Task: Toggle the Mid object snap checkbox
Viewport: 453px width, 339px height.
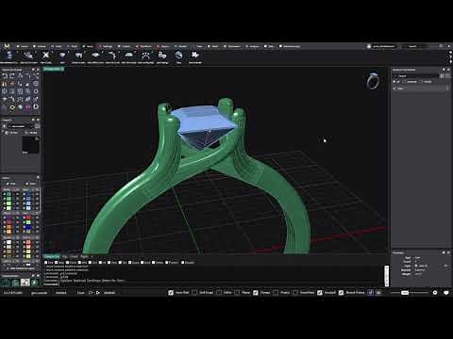Action: [x=79, y=263]
